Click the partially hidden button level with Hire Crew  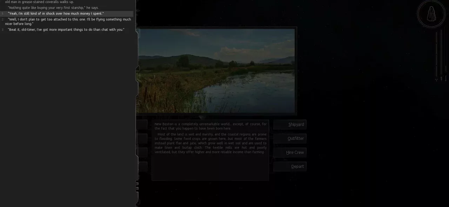142,152
